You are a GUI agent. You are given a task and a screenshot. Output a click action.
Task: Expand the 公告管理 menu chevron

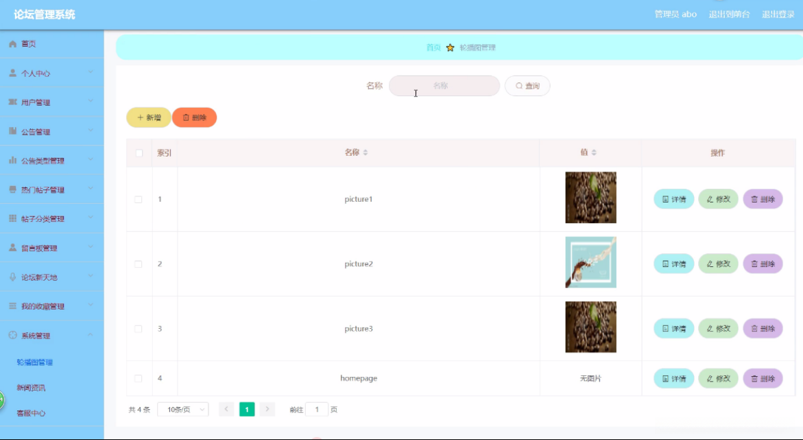(91, 130)
